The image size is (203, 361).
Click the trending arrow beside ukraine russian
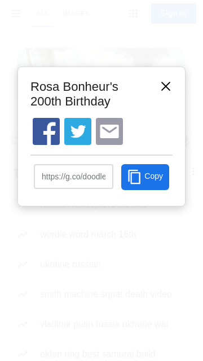(x=23, y=265)
